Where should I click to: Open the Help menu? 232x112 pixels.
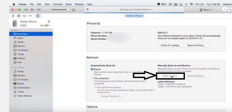pos(89,4)
